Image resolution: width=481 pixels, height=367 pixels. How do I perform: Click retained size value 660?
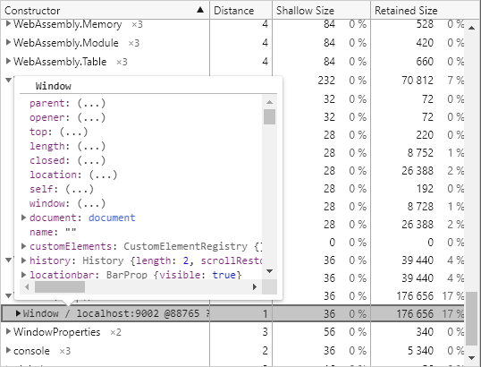tap(425, 62)
